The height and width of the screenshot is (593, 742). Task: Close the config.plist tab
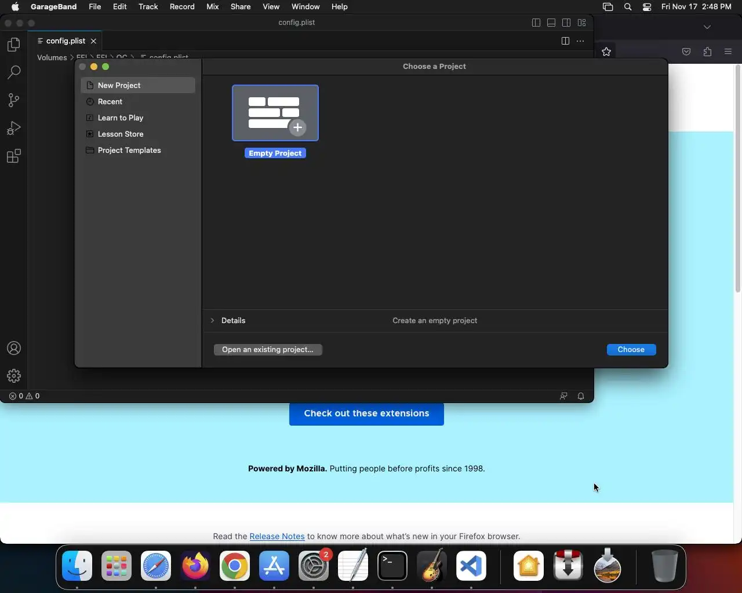93,41
